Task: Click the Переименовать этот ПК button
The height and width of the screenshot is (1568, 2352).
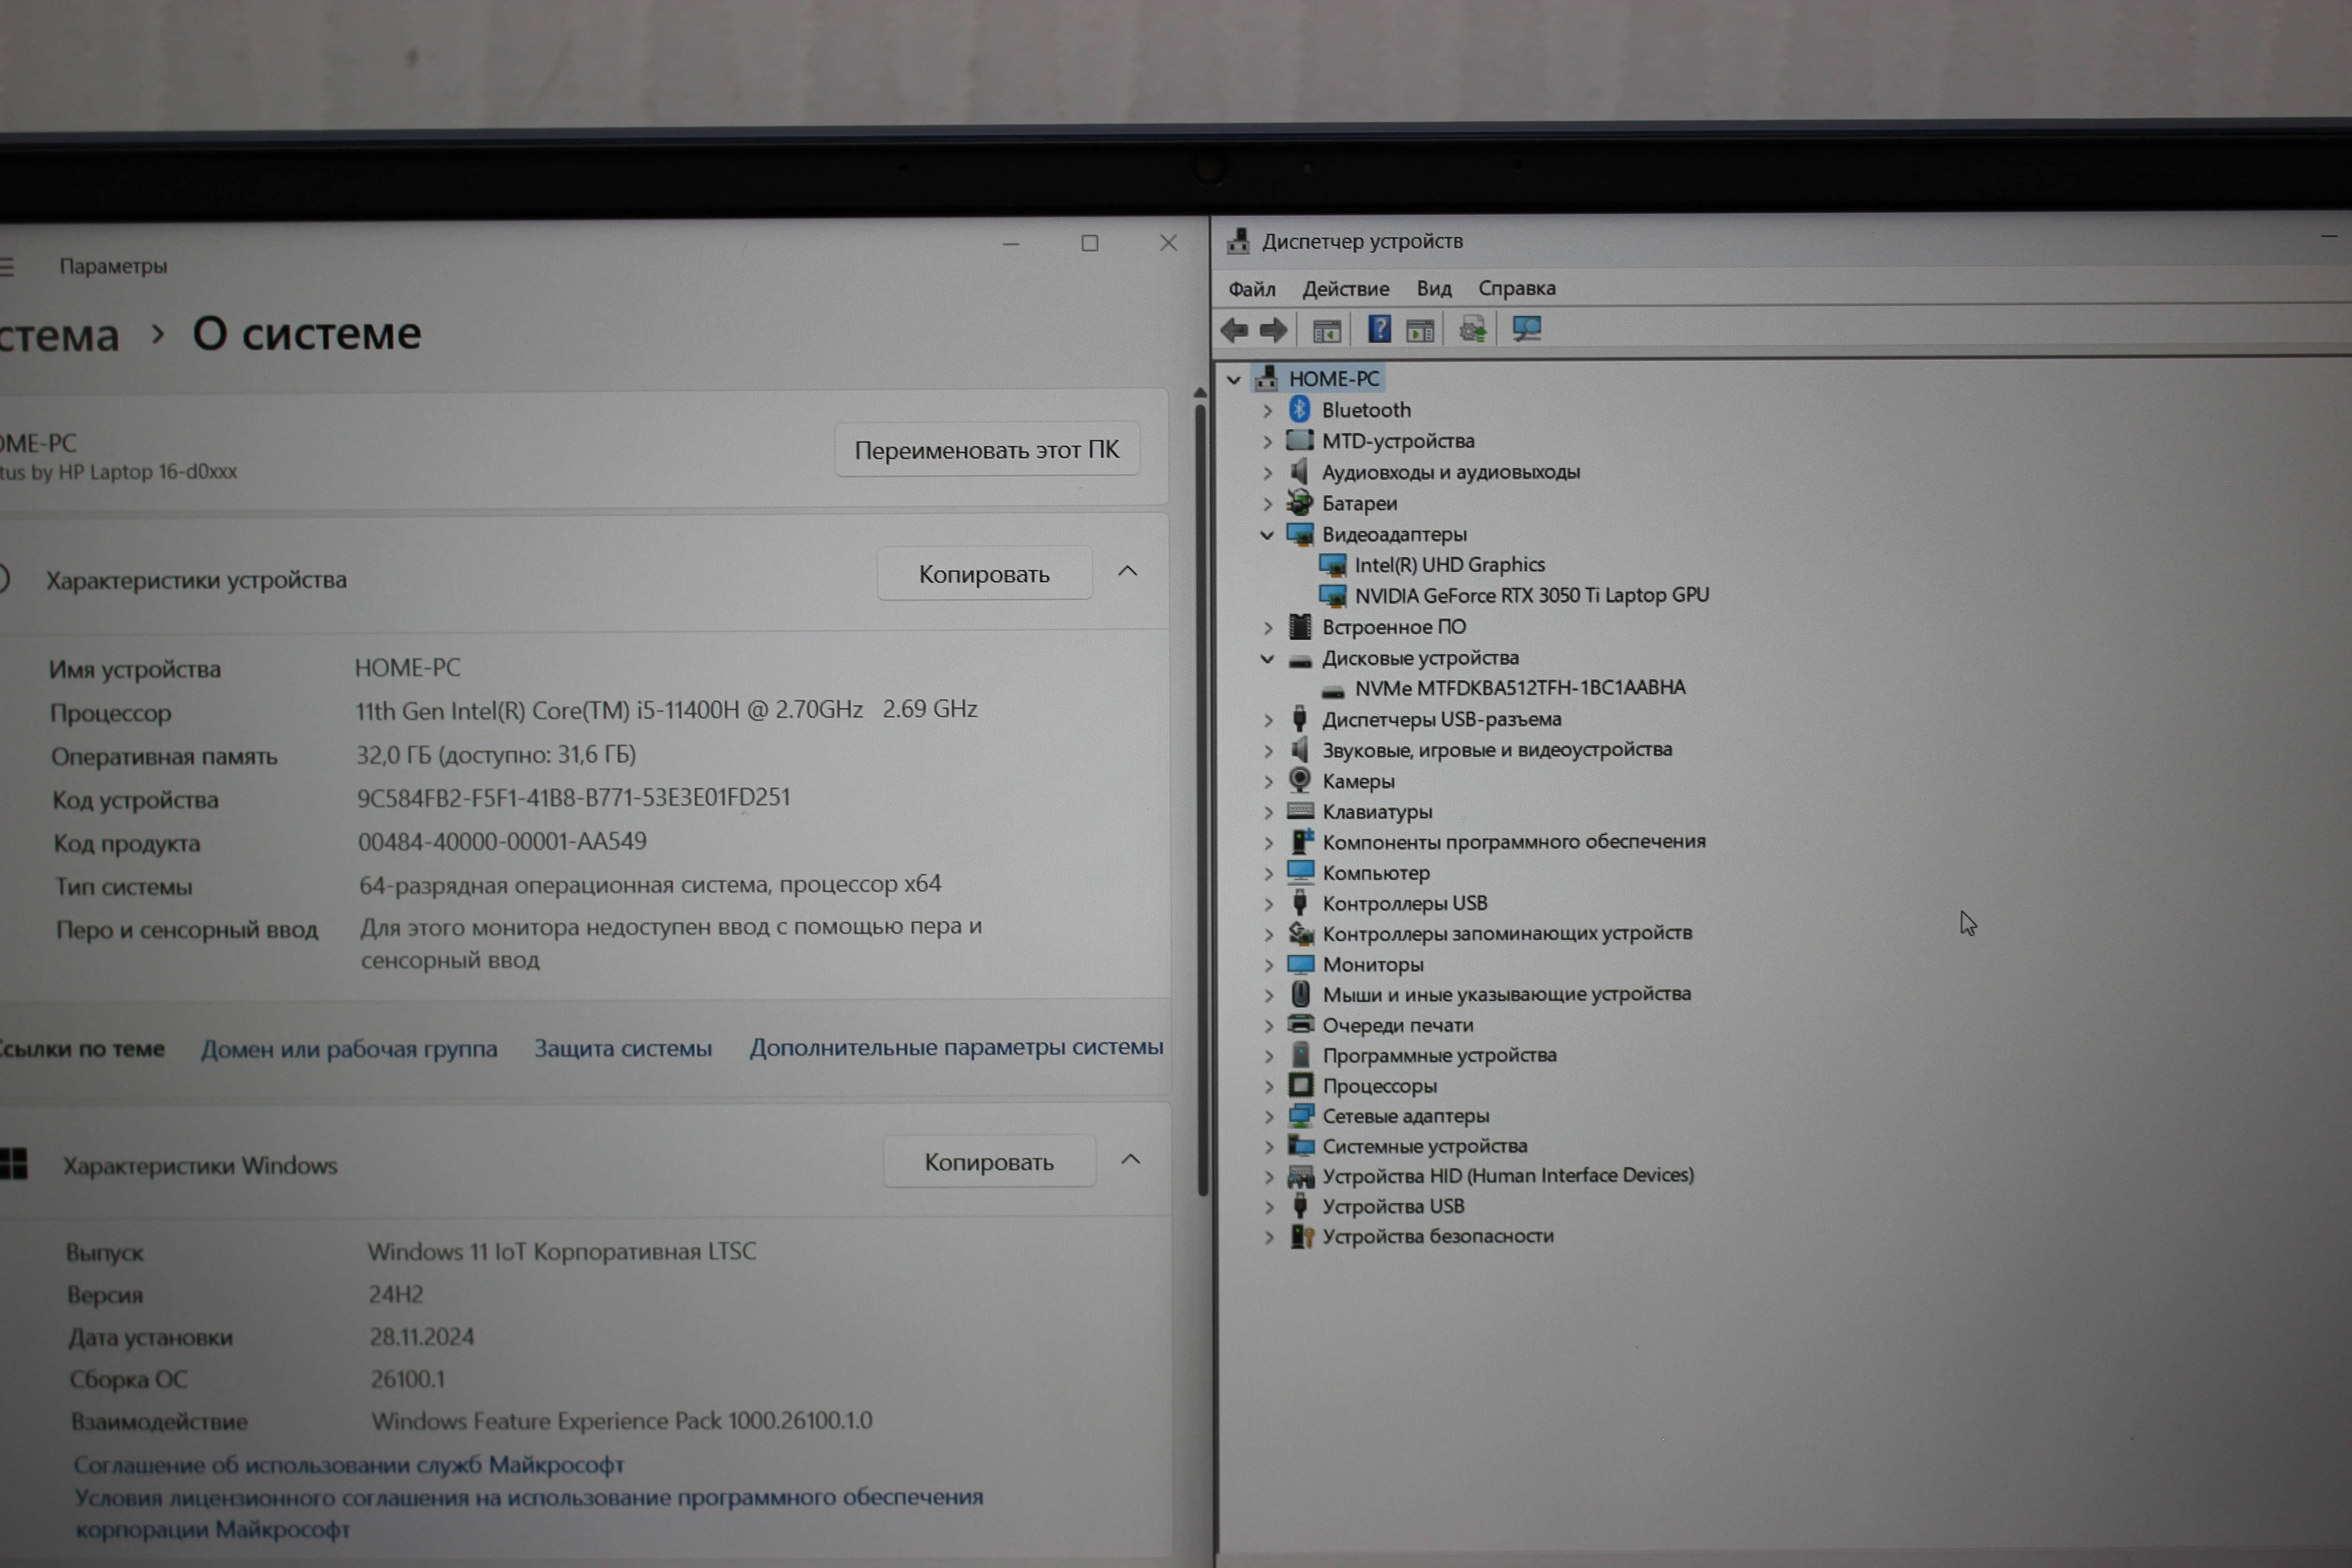Action: 986,450
